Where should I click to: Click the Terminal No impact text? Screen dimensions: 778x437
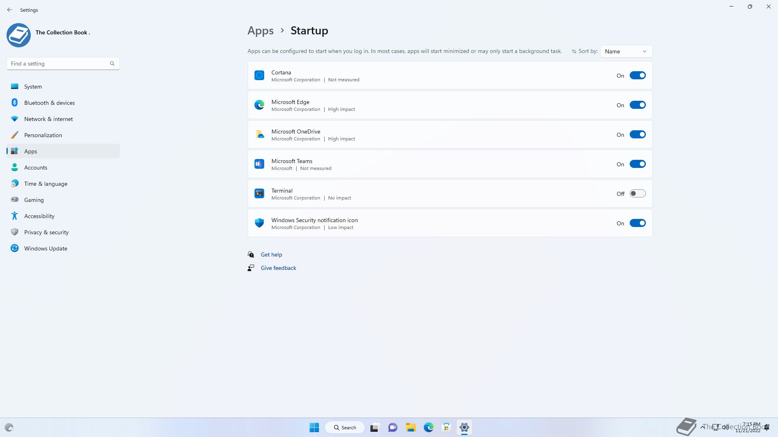[340, 198]
